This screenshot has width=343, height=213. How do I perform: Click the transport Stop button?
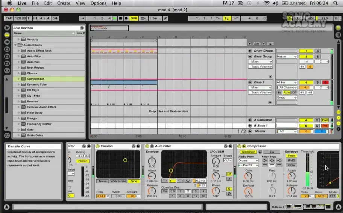120,18
